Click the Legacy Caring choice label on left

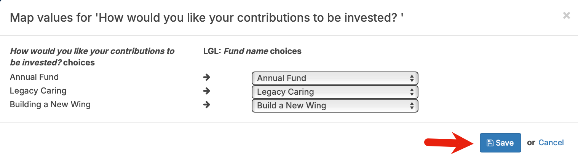38,91
